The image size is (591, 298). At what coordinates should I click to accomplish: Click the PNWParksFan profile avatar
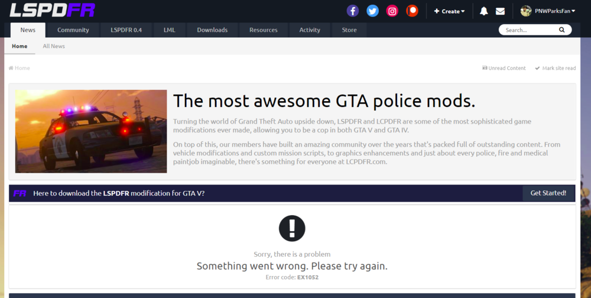pos(526,11)
